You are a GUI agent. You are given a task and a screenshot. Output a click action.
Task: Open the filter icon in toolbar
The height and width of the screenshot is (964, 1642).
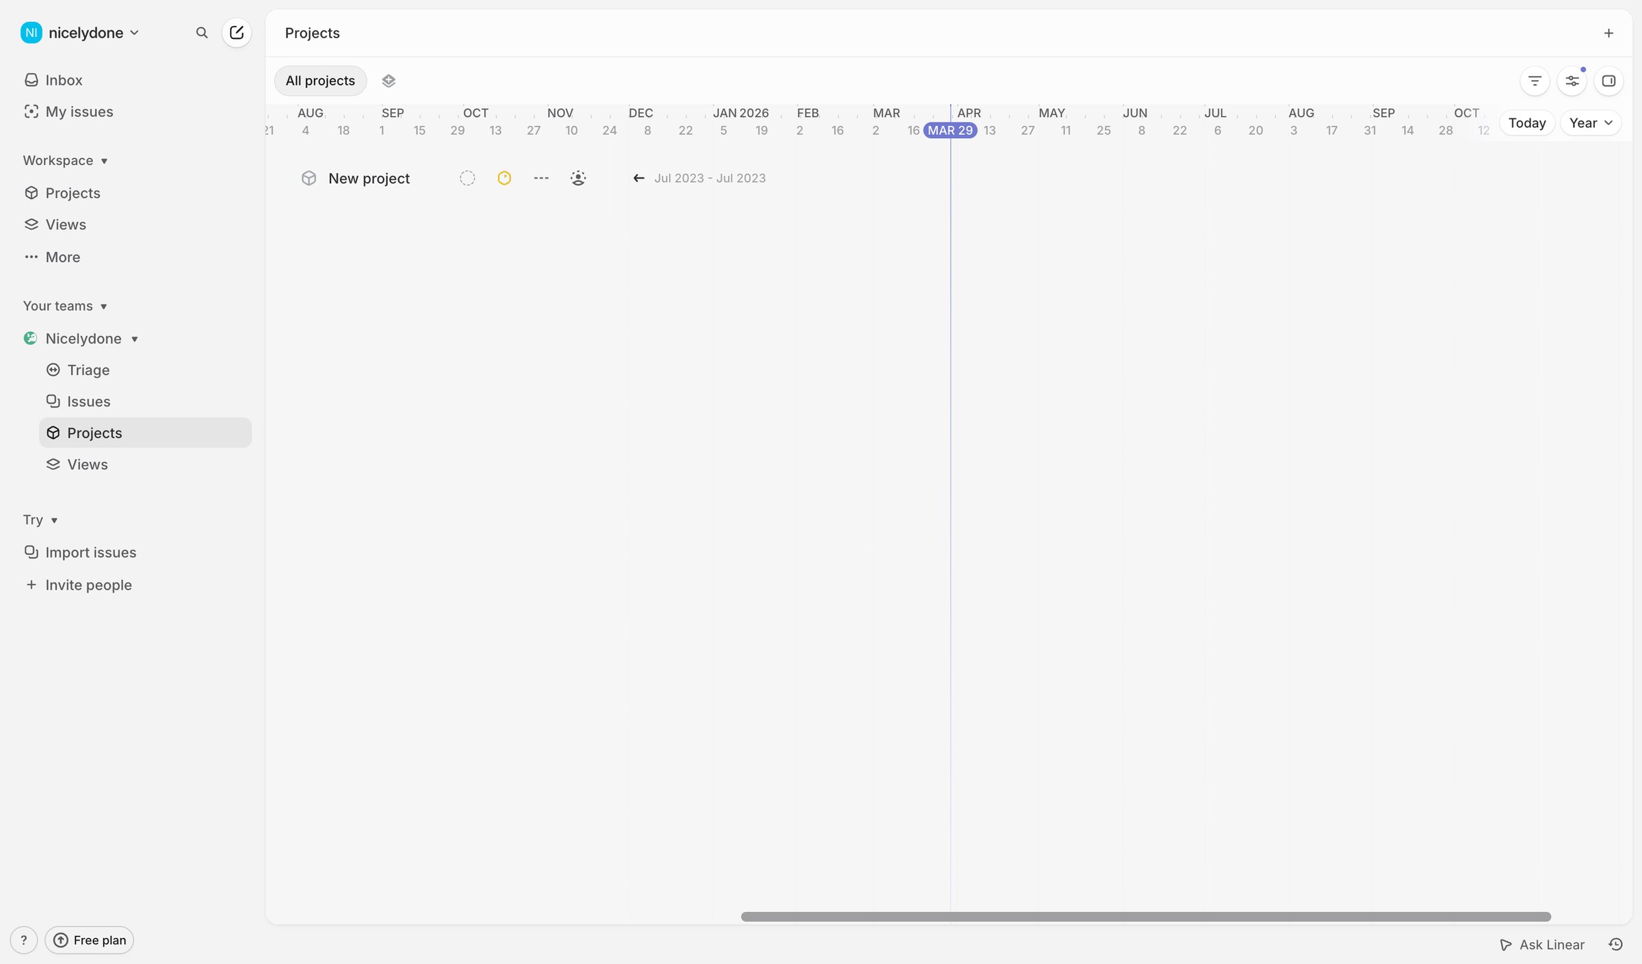coord(1535,81)
